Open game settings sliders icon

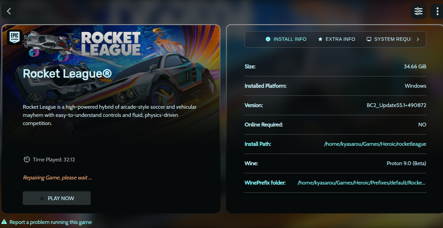click(419, 11)
